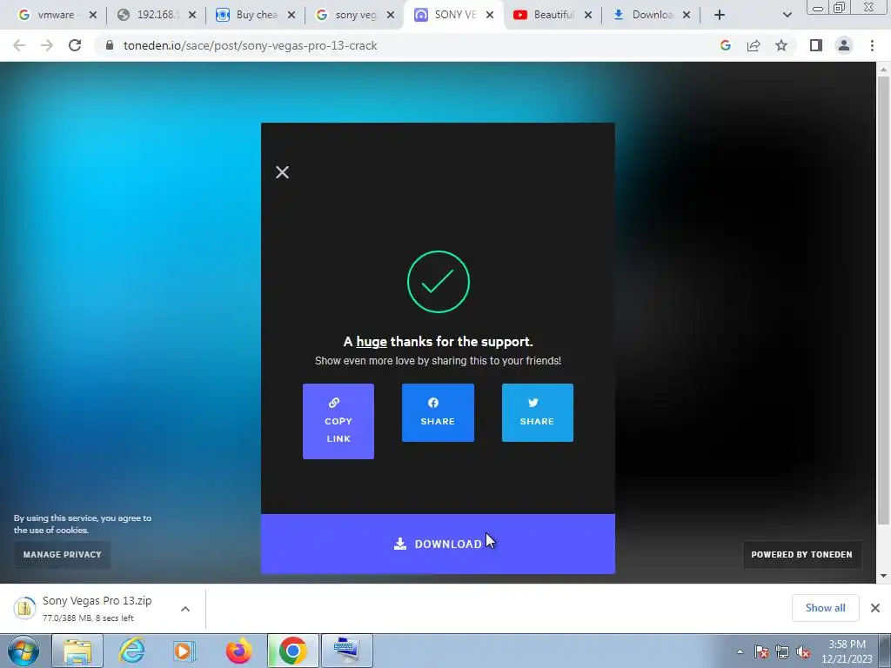891x668 pixels.
Task: Click the Chrome taskbar icon
Action: 292,651
